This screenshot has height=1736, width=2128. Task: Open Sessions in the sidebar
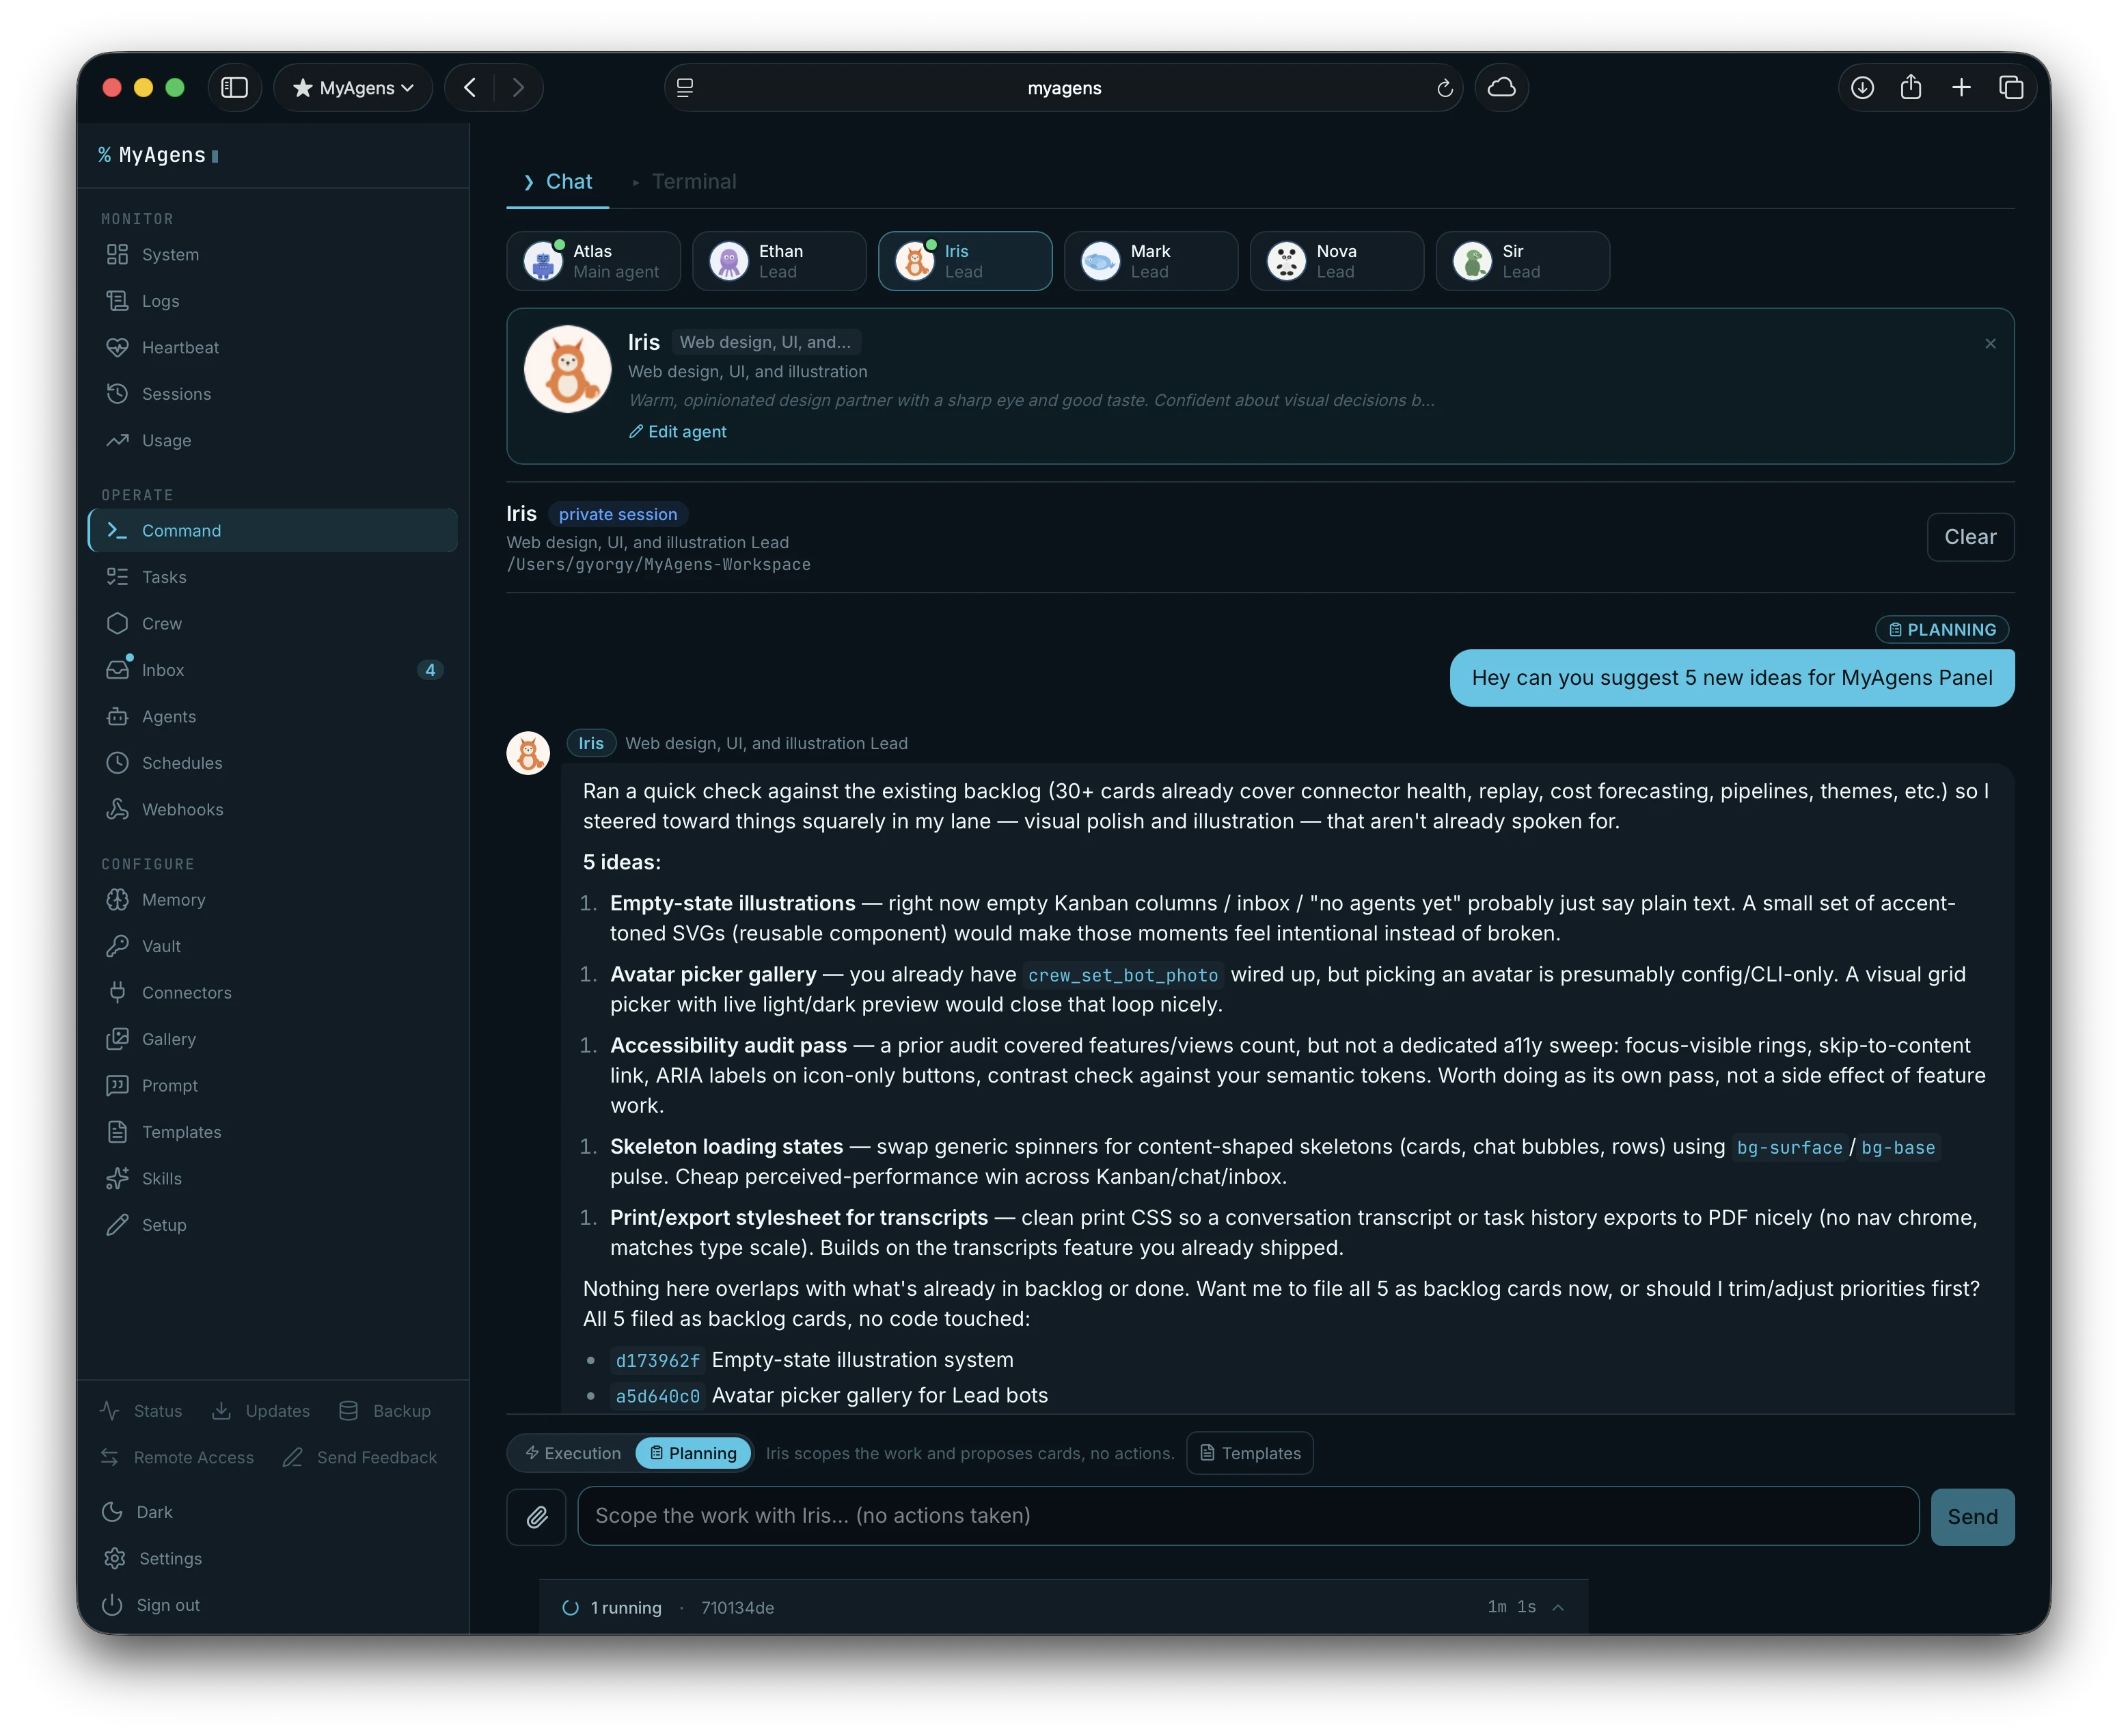(272, 394)
